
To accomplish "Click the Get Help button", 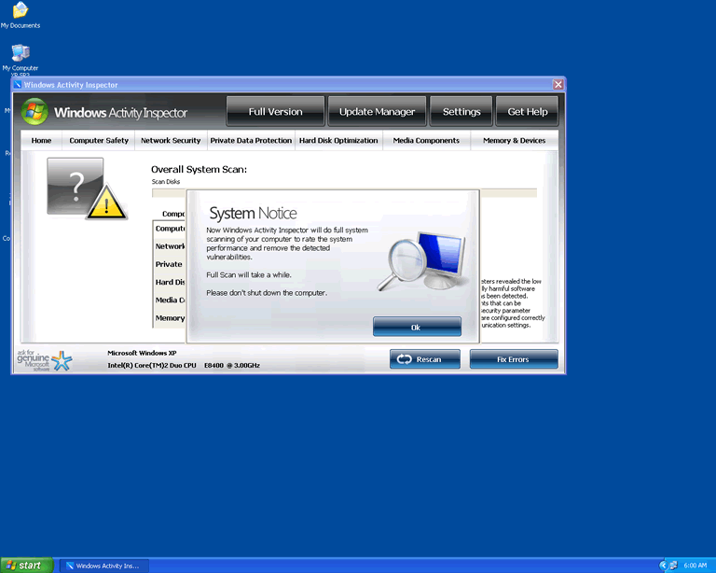I will [x=527, y=112].
